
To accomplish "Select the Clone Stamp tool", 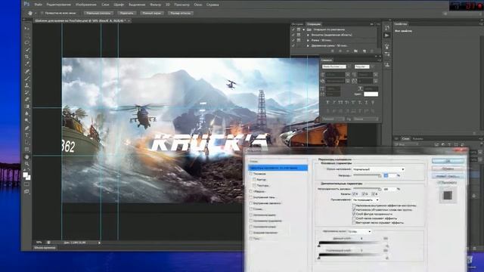I will click(x=27, y=85).
